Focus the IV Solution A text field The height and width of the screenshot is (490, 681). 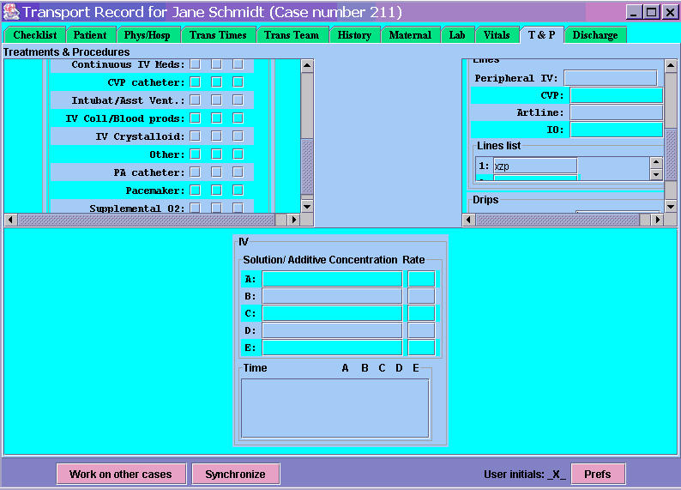click(x=332, y=279)
